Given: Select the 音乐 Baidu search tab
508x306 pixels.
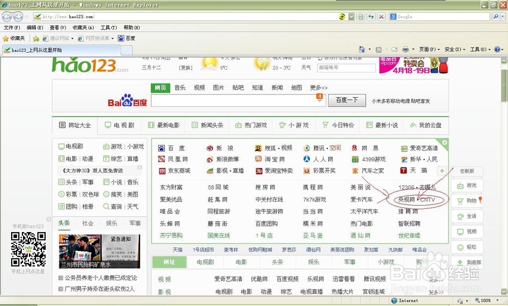Looking at the screenshot, I should point(180,88).
